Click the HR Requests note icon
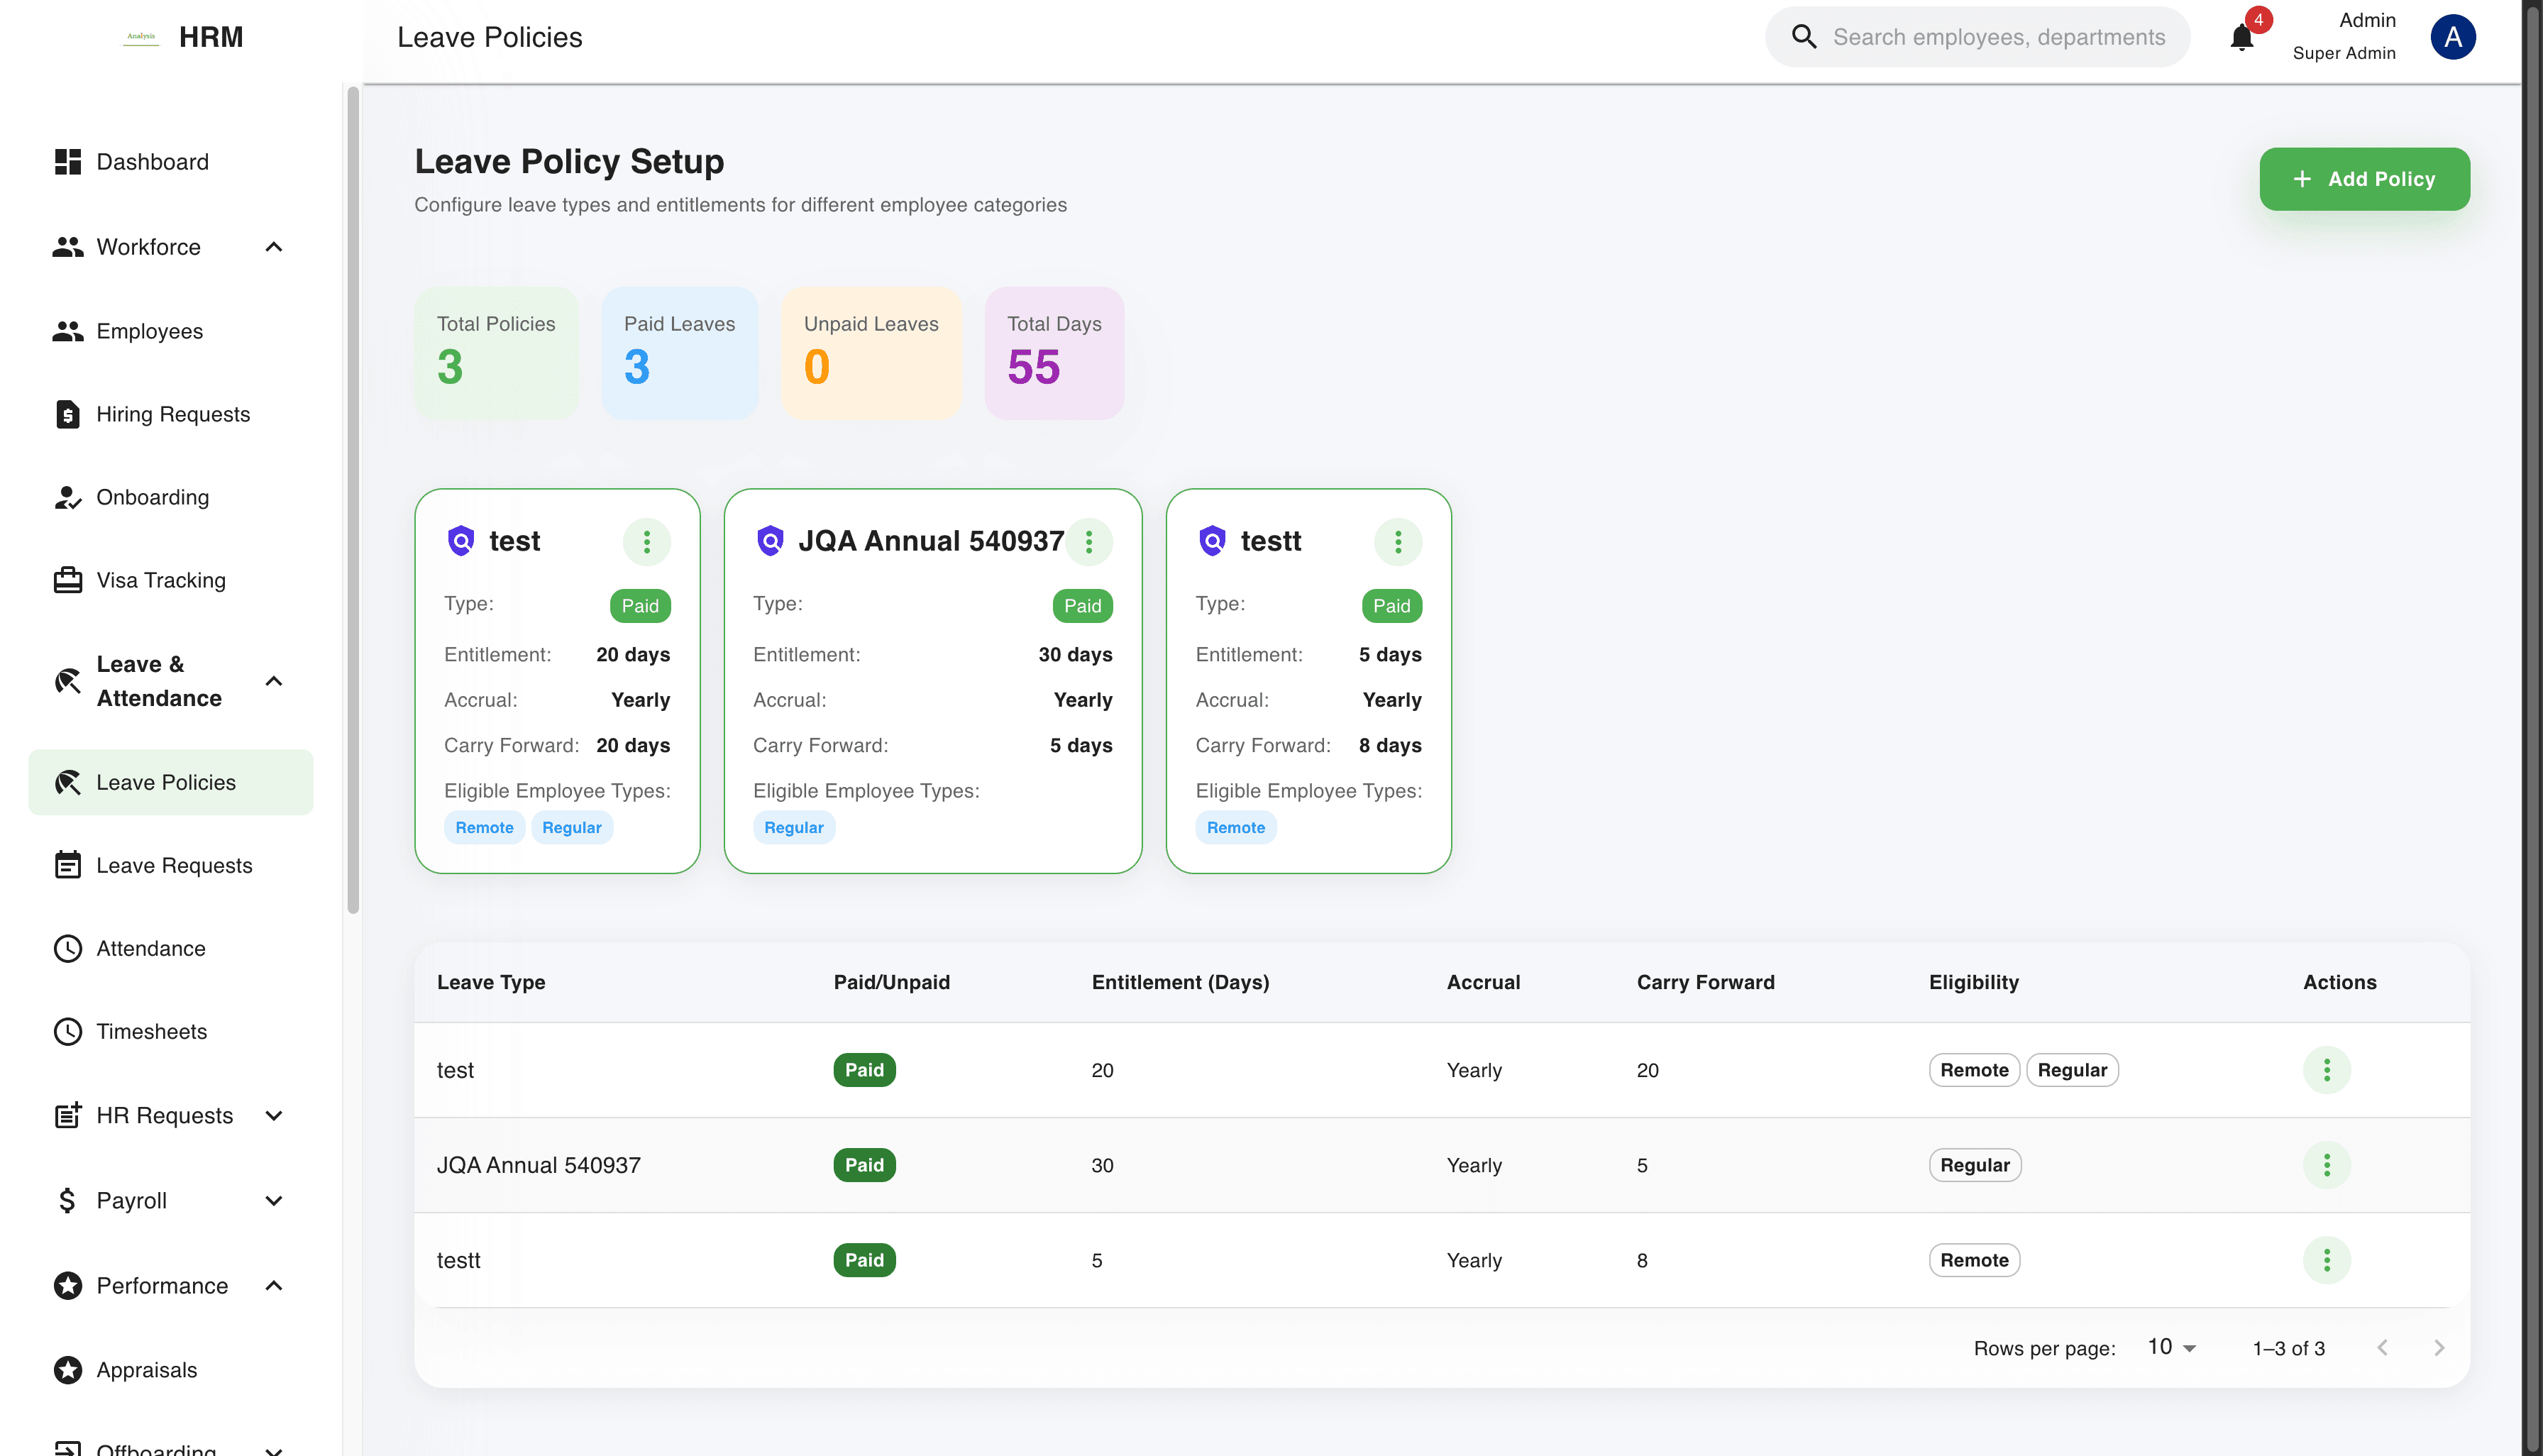Screen dimensions: 2543x1456 (67, 1115)
